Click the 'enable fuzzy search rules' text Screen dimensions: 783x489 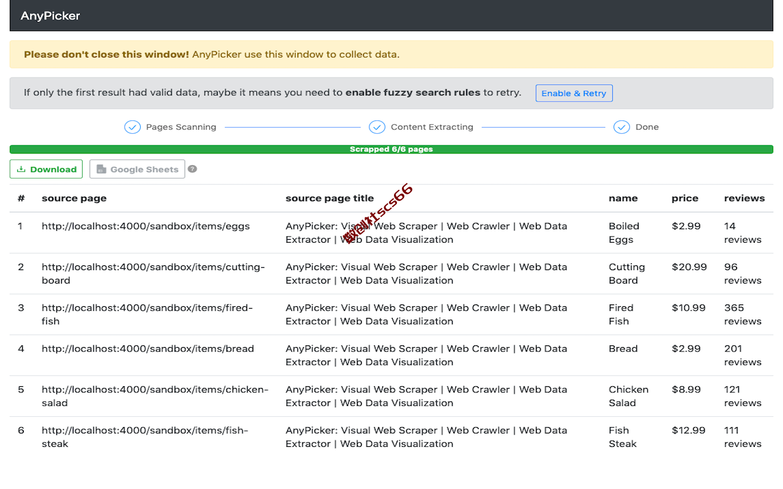[413, 93]
